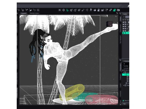This screenshot has height=109, width=146.
Task: Open the help pointer tool
Action: [x=106, y=10]
